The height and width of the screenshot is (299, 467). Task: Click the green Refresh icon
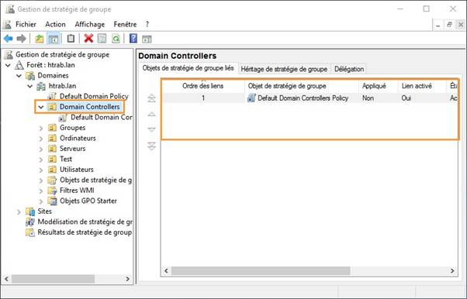pos(116,39)
